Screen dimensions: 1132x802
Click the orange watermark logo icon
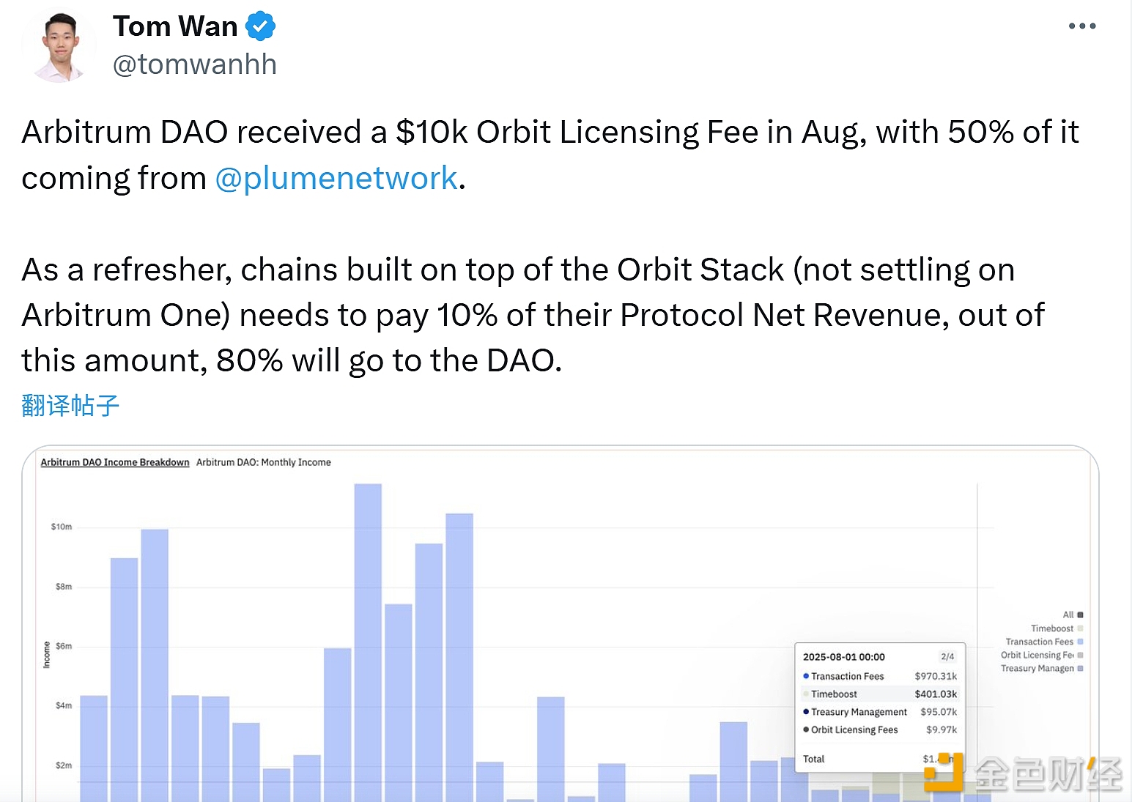pos(944,773)
